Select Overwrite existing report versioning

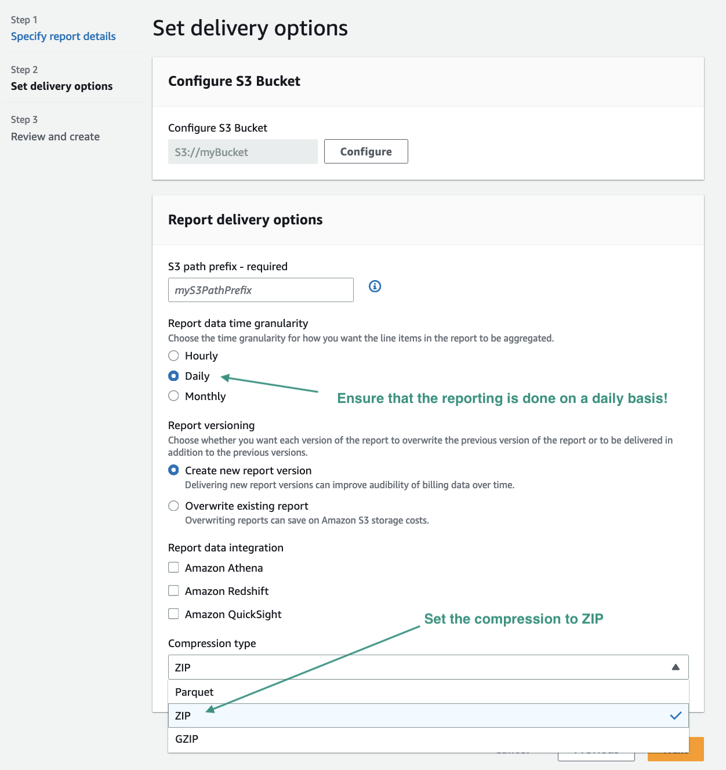pos(173,506)
